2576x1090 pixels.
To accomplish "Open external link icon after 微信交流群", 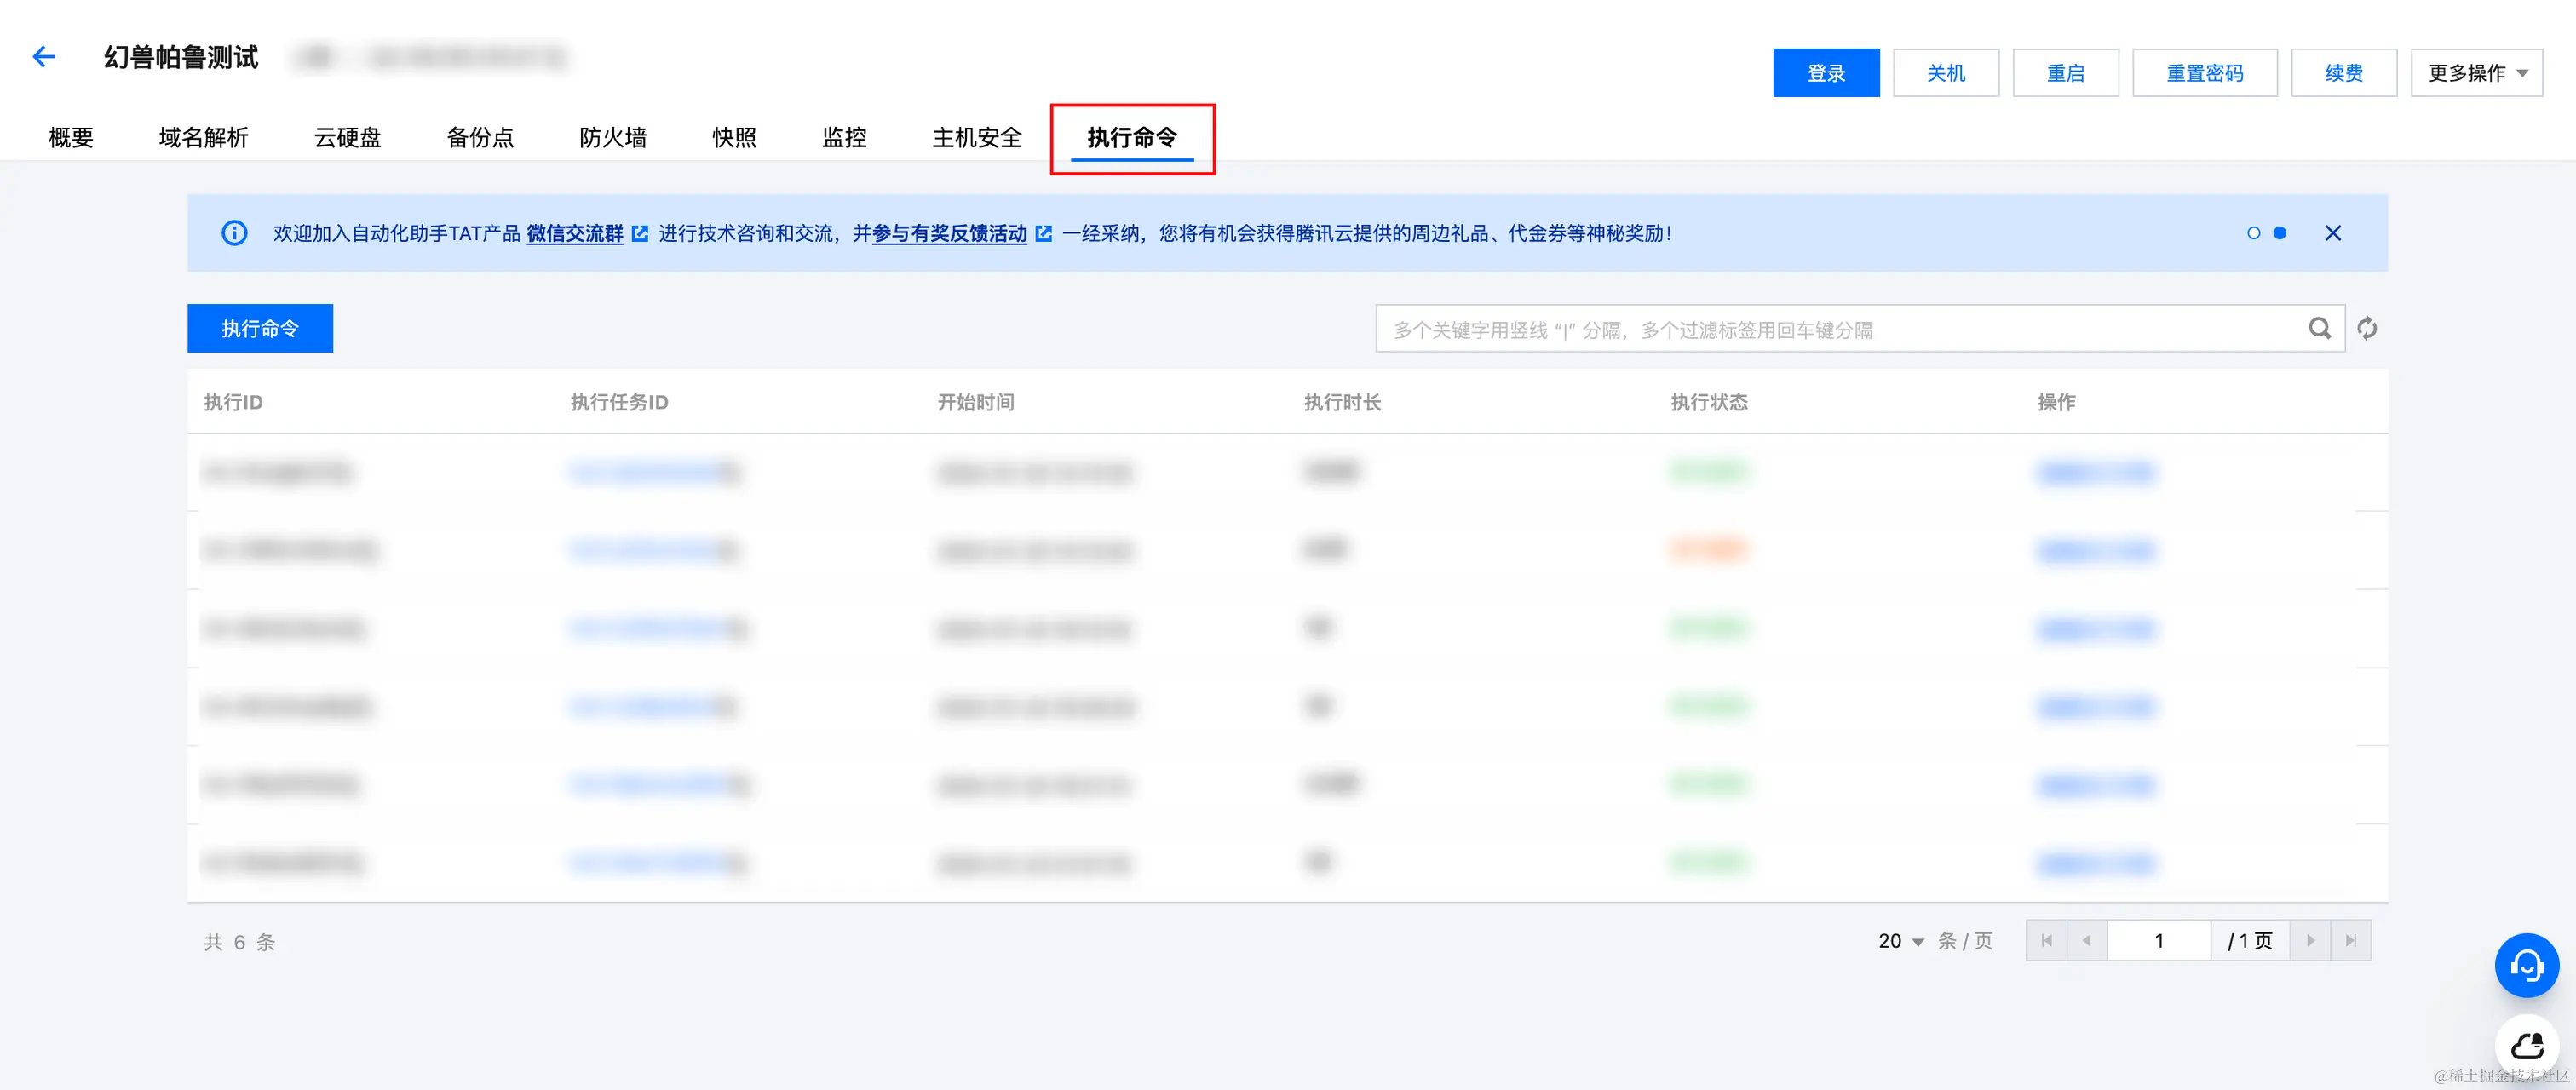I will 640,234.
